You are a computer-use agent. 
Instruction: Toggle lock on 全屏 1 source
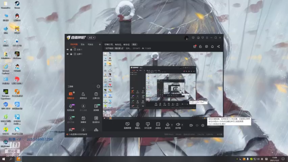pos(71,54)
